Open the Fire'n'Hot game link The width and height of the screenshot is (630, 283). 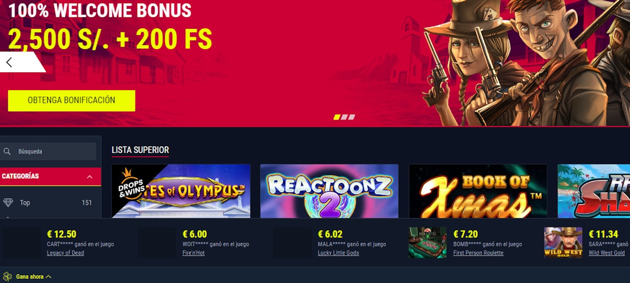[193, 253]
